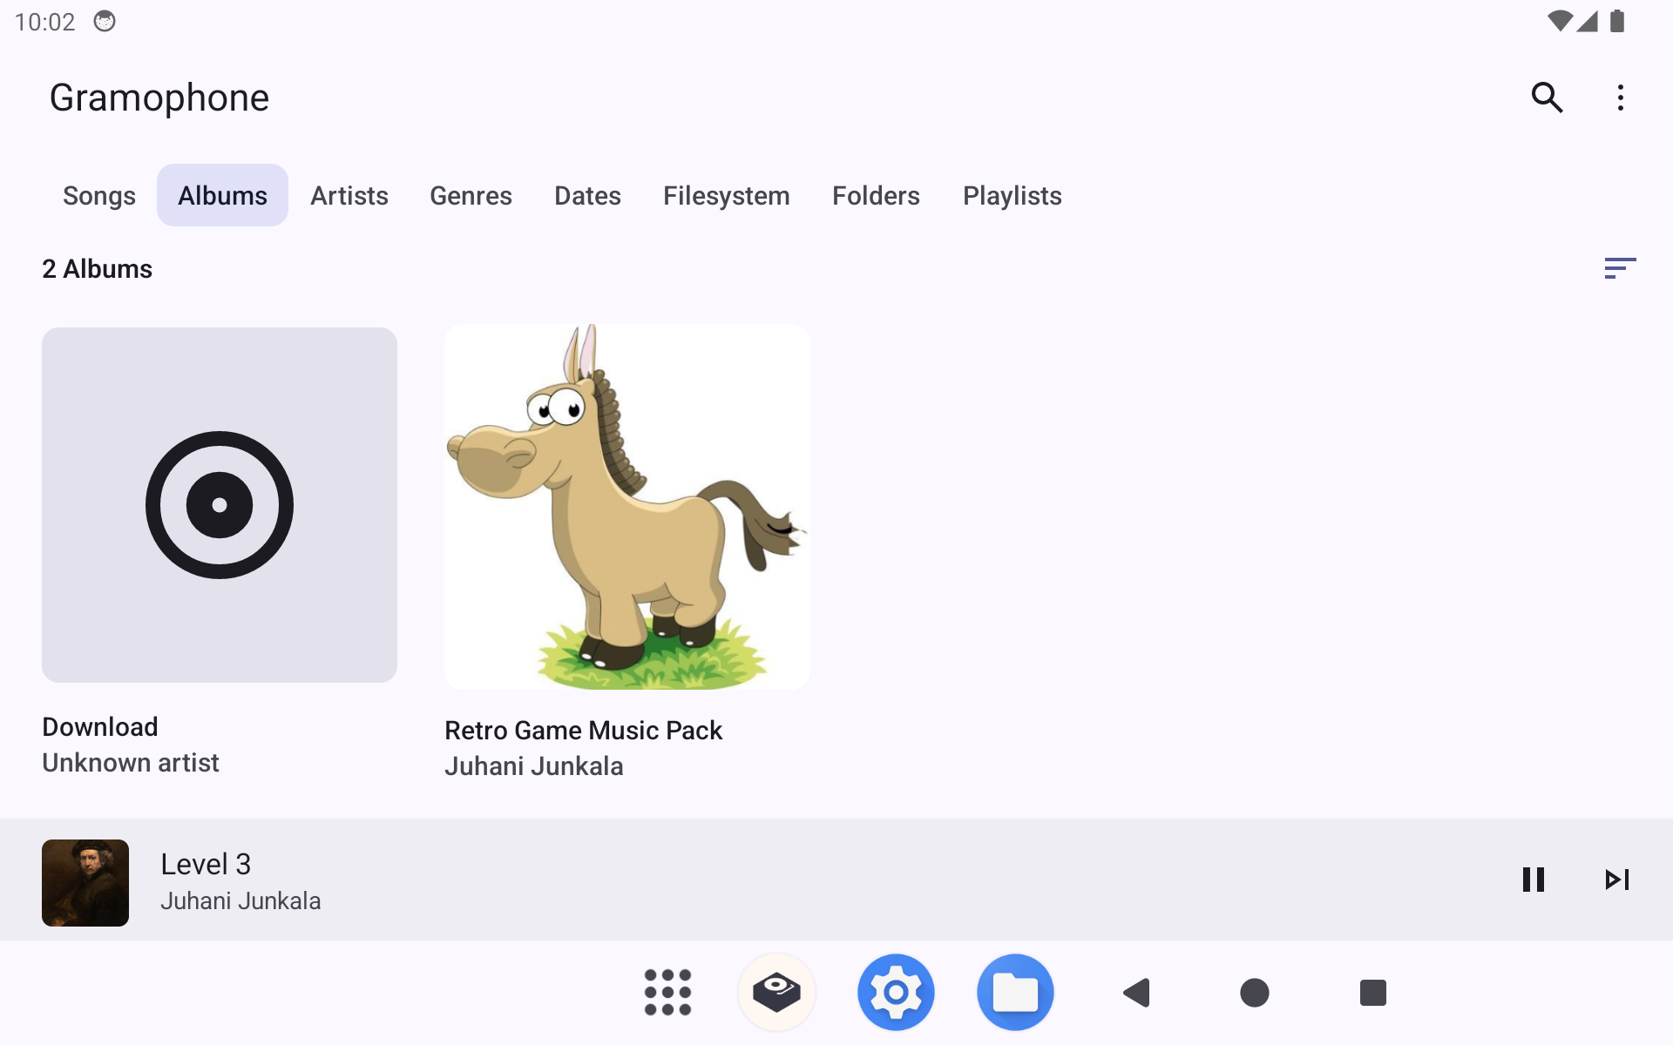Switch to the Artists tab

pyautogui.click(x=349, y=196)
